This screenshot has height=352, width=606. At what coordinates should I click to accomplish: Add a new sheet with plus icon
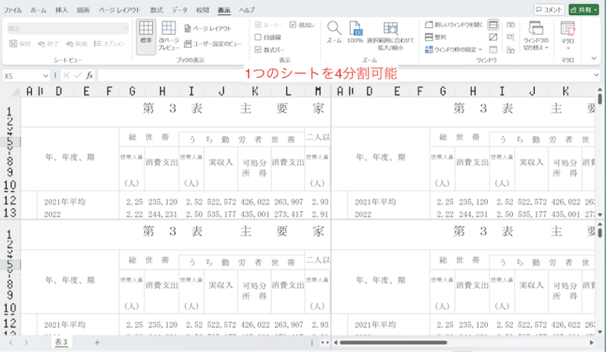97,342
